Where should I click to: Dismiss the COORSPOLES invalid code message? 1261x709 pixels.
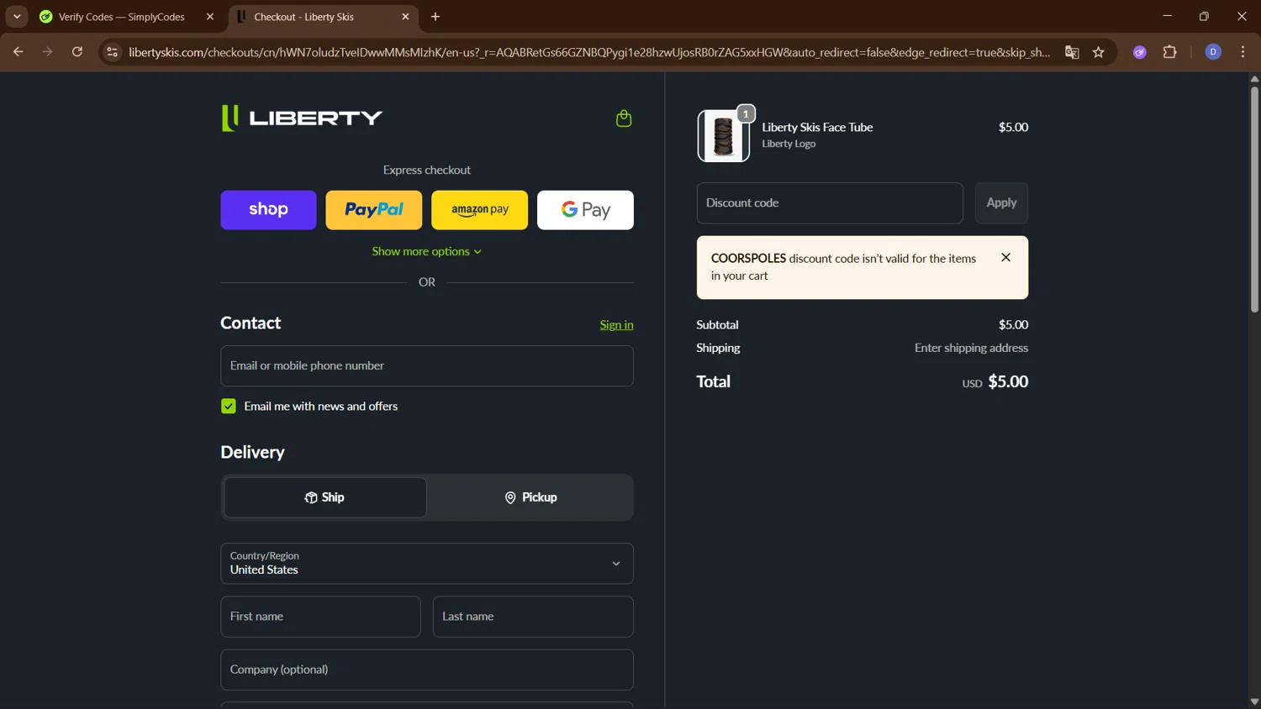pyautogui.click(x=1005, y=258)
